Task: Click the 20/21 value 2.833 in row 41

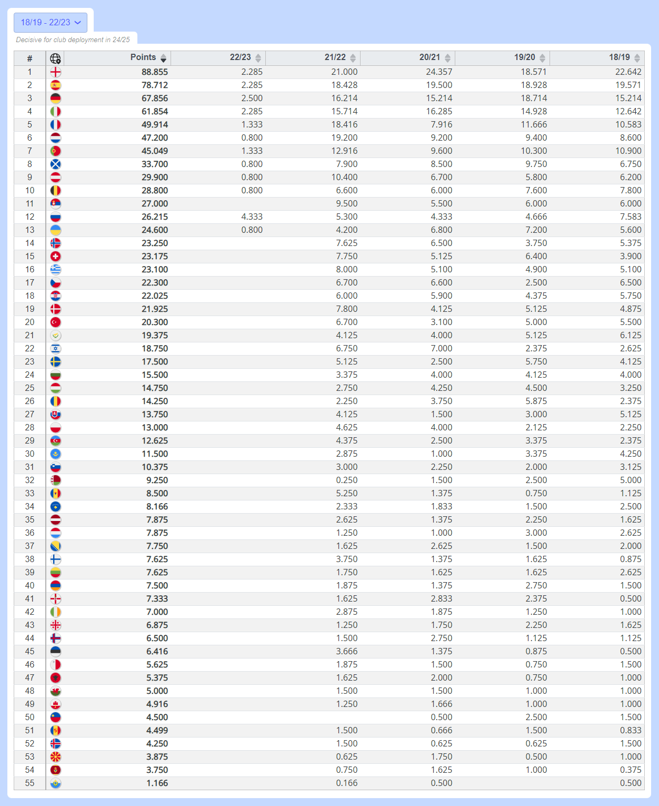Action: point(442,599)
